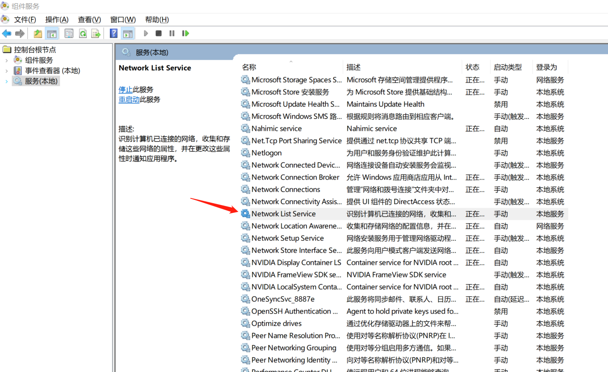Click the 事件查看器 tree icon
This screenshot has height=372, width=608.
[x=18, y=71]
